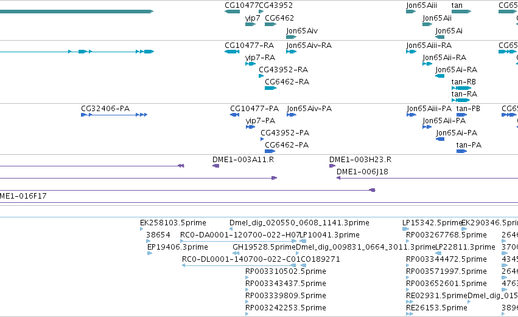
Task: Select protein yip7-PA
Action: [x=261, y=121]
